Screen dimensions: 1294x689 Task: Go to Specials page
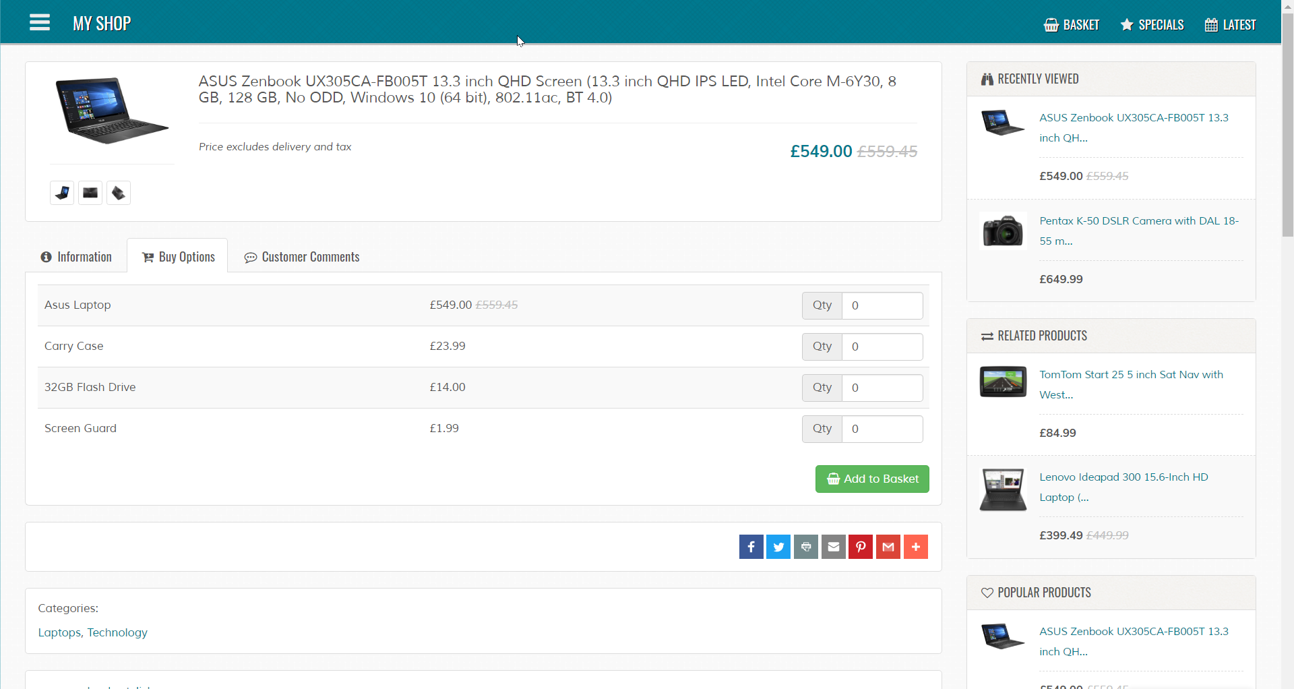[1152, 25]
